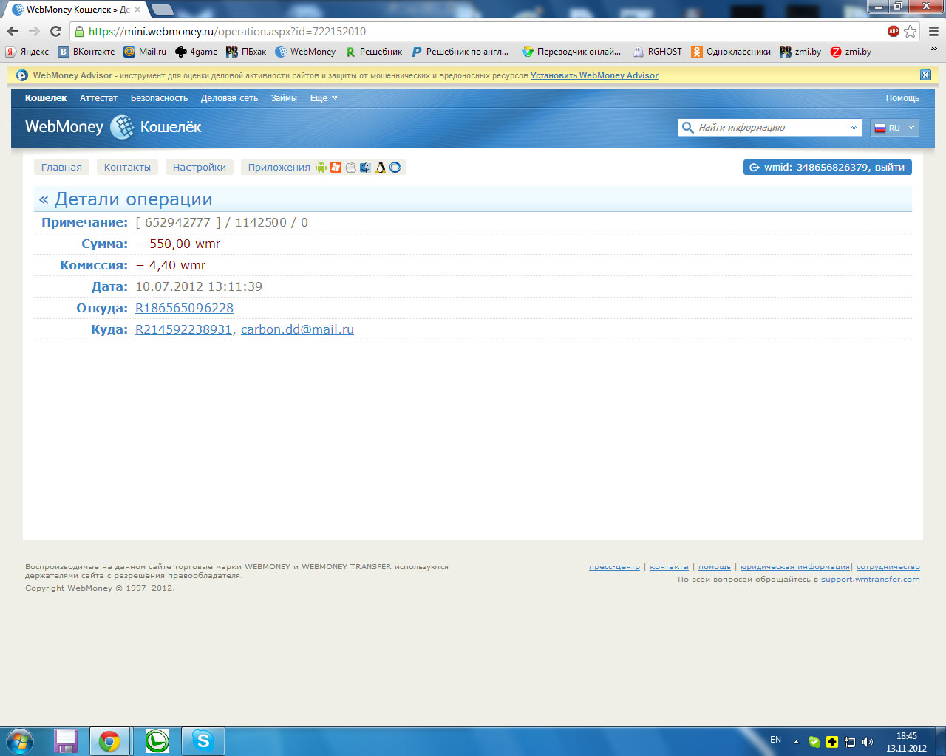Screen dimensions: 946x756
Task: Click the carbon.dd@mail.ru link
Action: [x=297, y=329]
